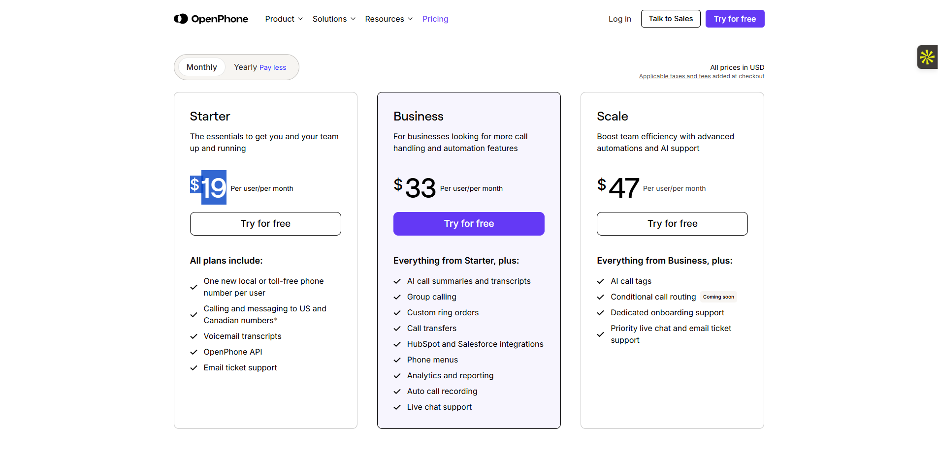The height and width of the screenshot is (452, 938).
Task: Click checkmark beside Voicemail transcripts
Action: click(194, 336)
